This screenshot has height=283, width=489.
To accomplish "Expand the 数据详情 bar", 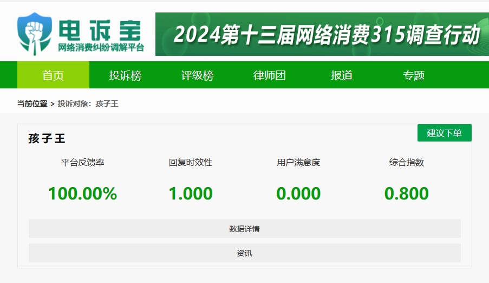I will (x=245, y=229).
